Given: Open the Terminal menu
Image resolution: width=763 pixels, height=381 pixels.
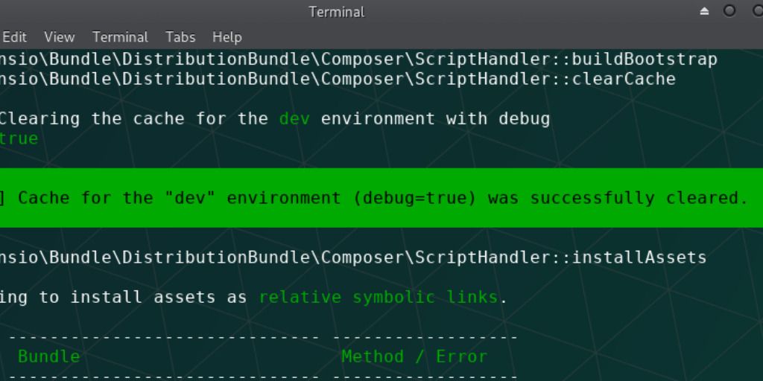Looking at the screenshot, I should coord(120,37).
